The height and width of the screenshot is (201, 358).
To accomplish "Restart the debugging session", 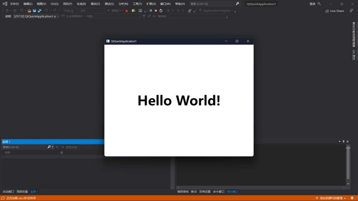I will tap(161, 11).
